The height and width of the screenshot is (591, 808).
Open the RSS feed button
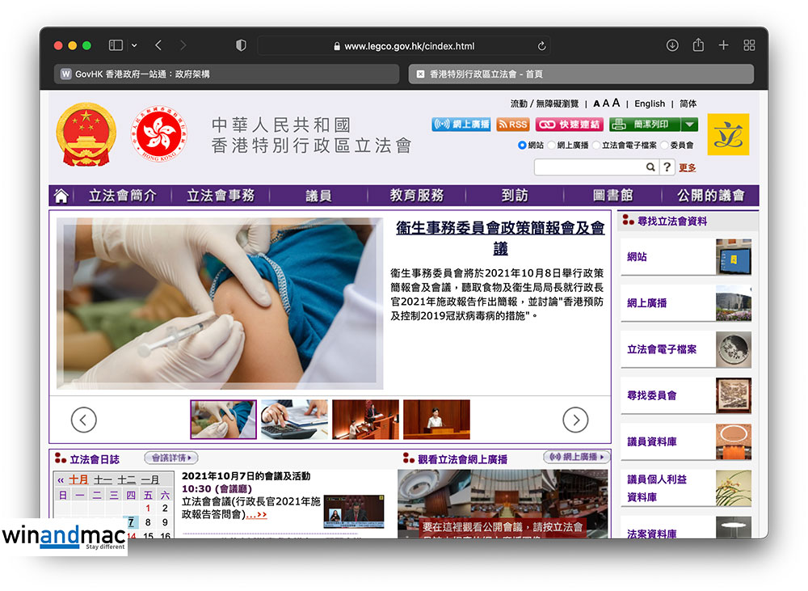512,125
